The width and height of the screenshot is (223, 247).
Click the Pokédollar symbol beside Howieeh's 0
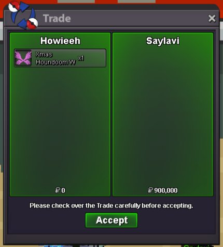58,190
